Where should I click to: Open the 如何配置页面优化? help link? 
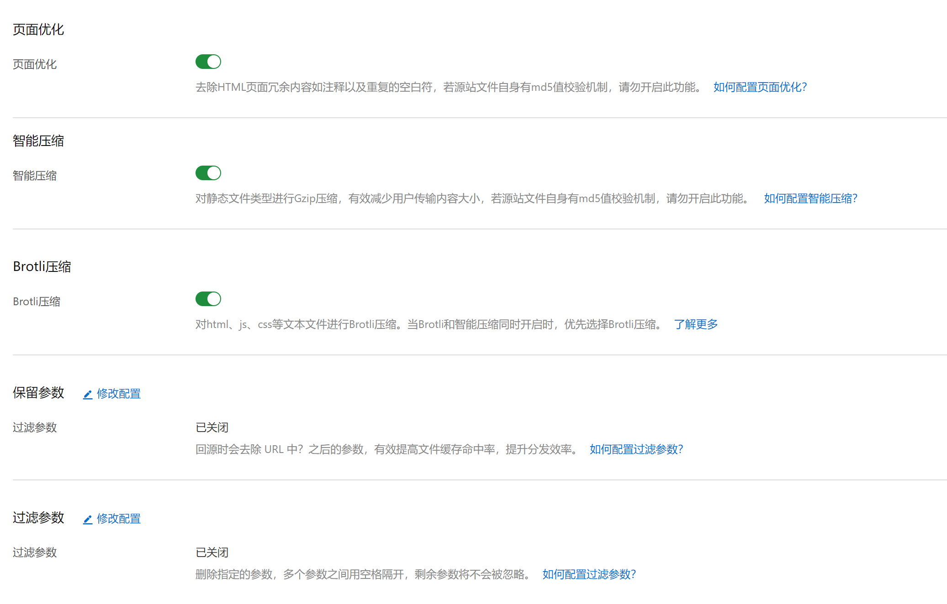point(760,87)
